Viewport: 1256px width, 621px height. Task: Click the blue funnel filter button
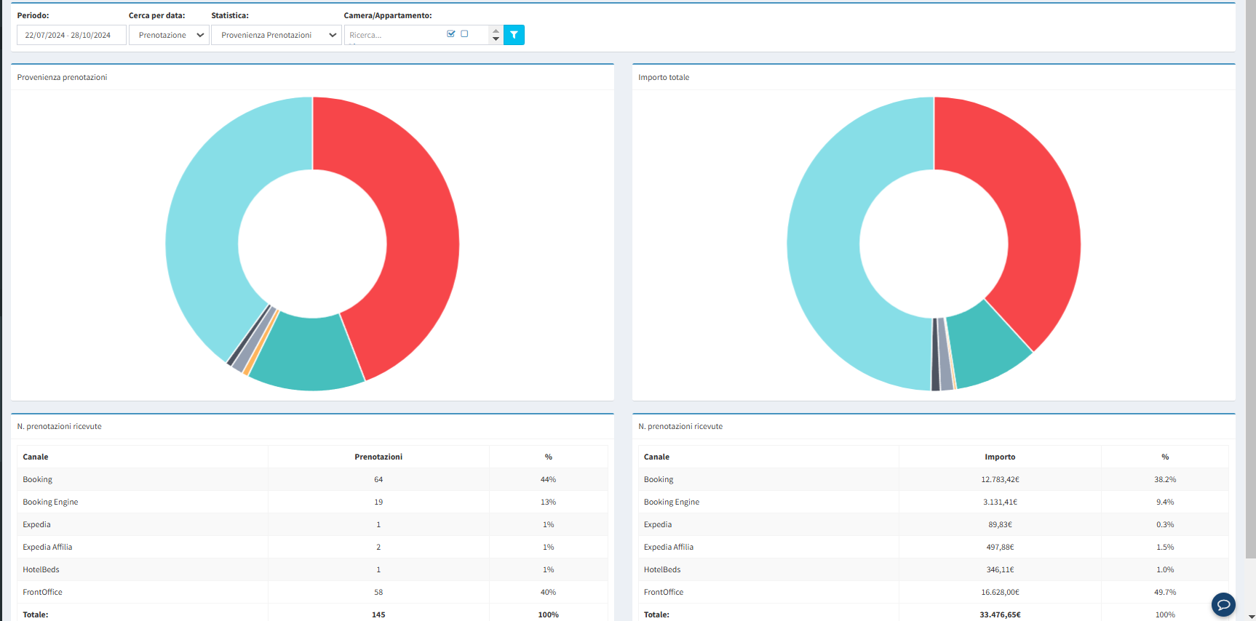[x=514, y=35]
